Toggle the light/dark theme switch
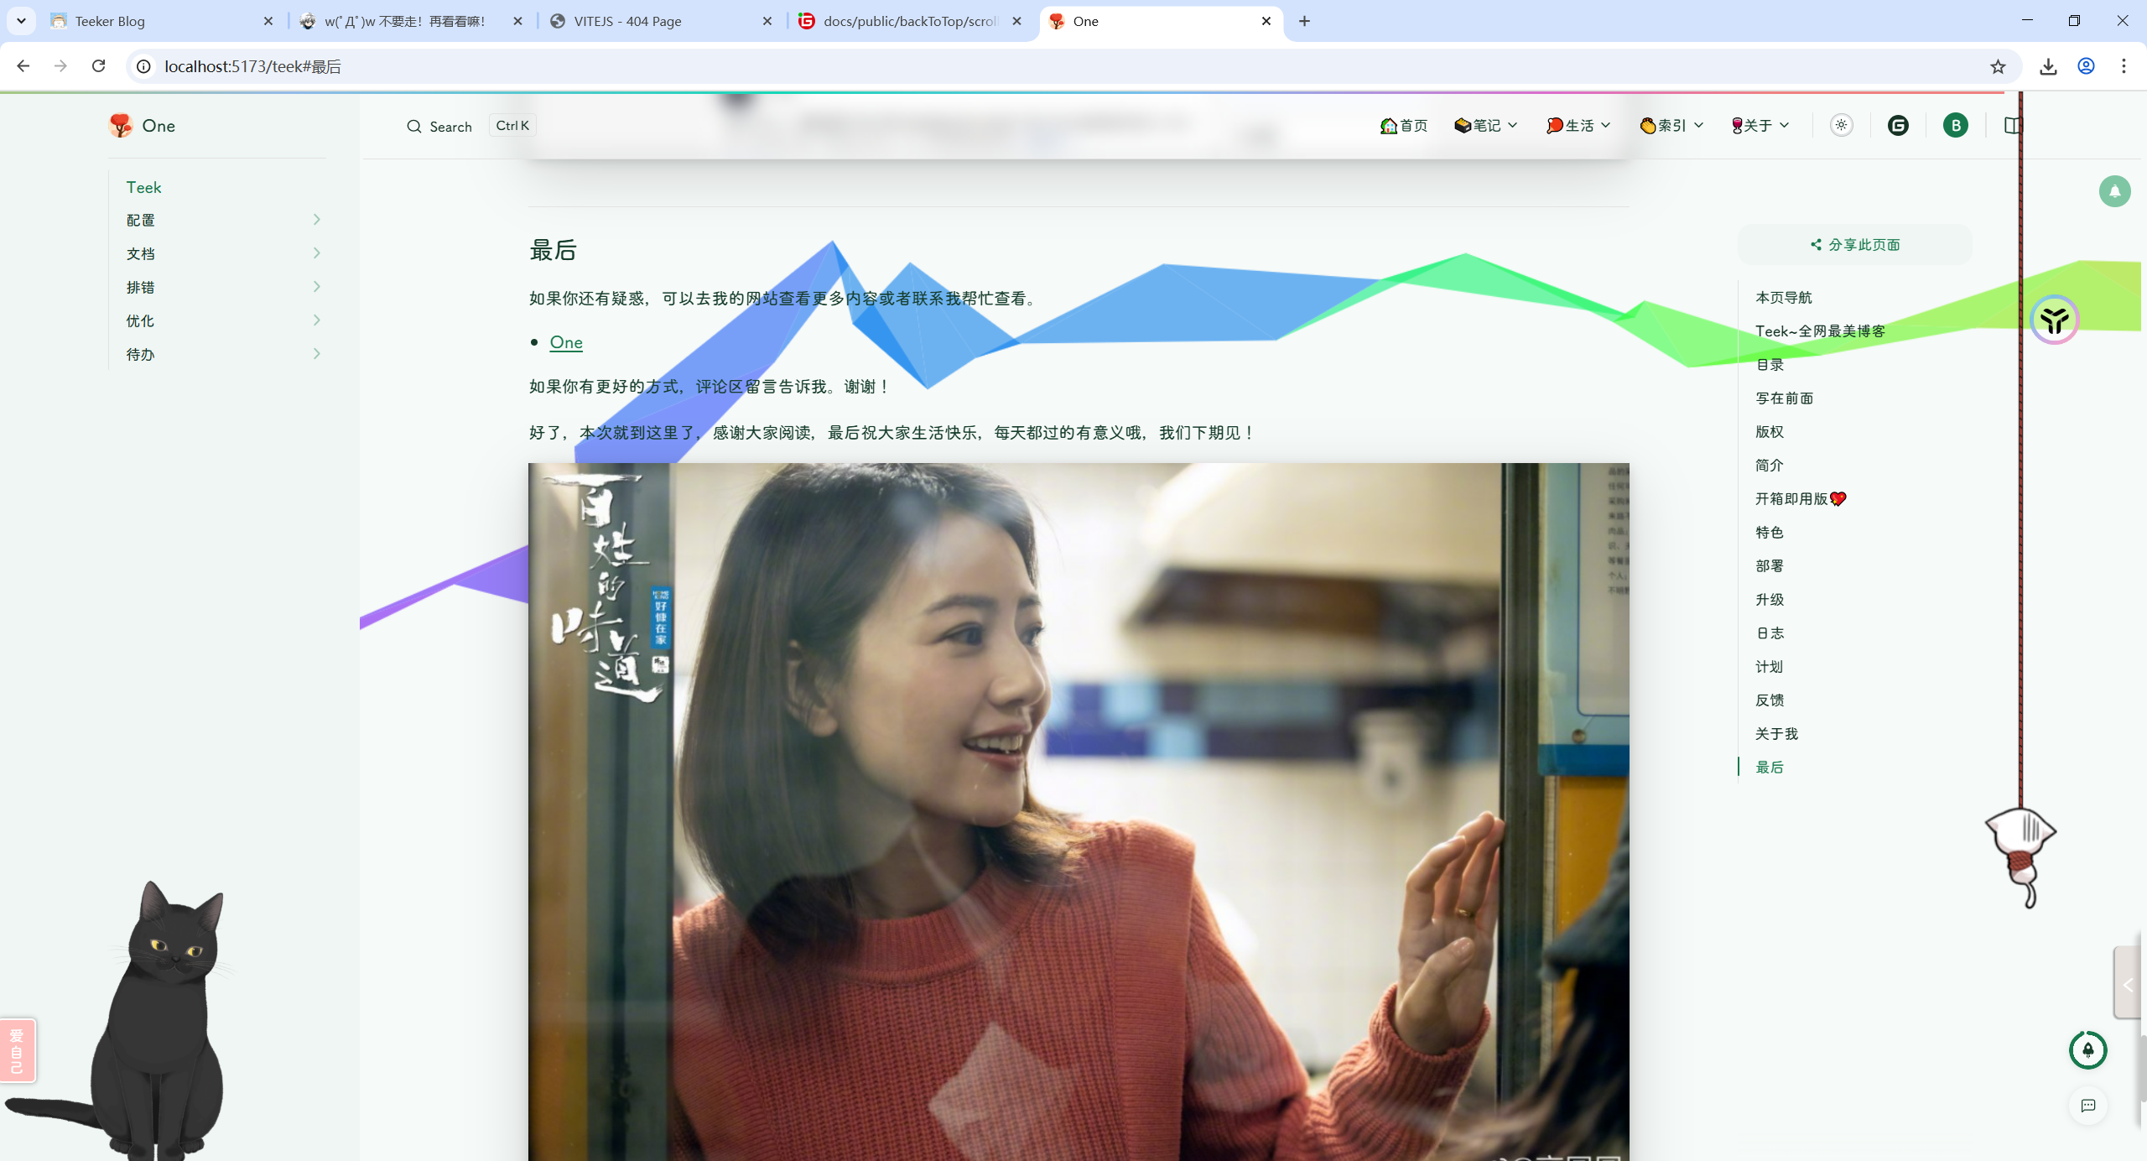This screenshot has height=1161, width=2147. (1841, 125)
